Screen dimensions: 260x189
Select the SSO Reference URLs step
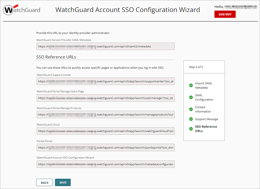pyautogui.click(x=206, y=128)
